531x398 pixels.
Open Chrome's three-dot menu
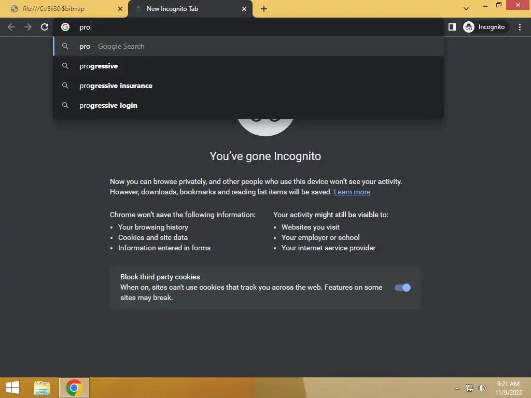click(x=520, y=27)
